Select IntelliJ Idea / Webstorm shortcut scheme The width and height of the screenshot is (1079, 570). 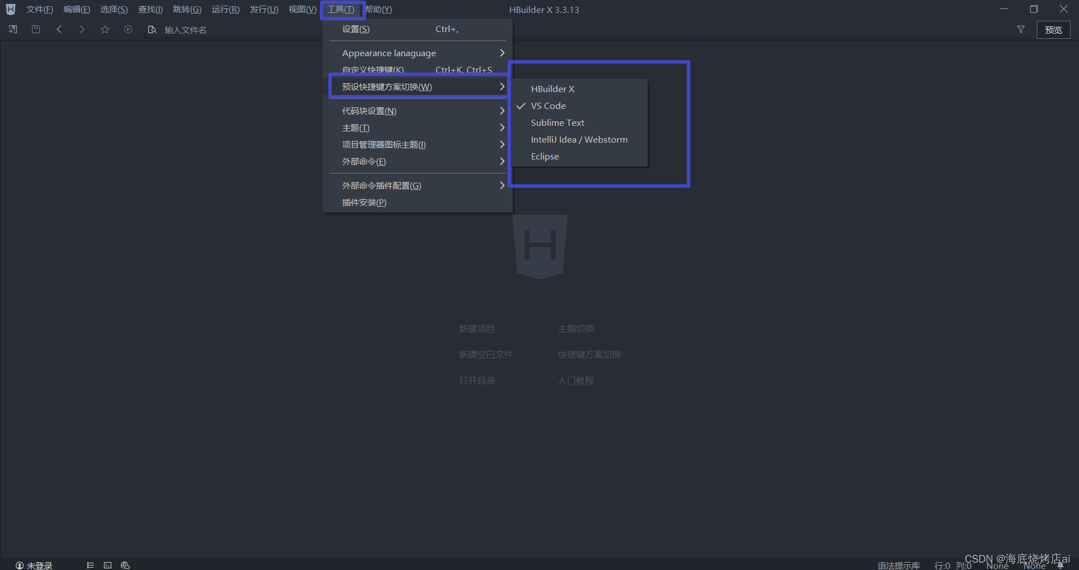579,139
